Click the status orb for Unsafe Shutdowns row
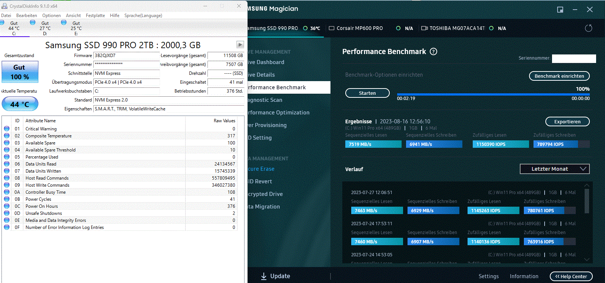The width and height of the screenshot is (605, 283). coord(7,213)
